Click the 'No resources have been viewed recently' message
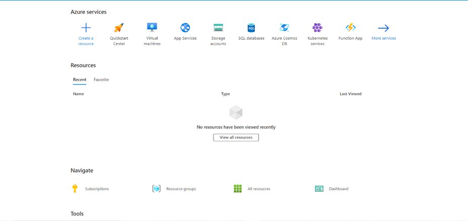468x221 pixels. (x=236, y=127)
